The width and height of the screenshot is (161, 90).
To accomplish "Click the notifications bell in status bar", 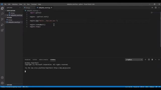I will point(159,87).
